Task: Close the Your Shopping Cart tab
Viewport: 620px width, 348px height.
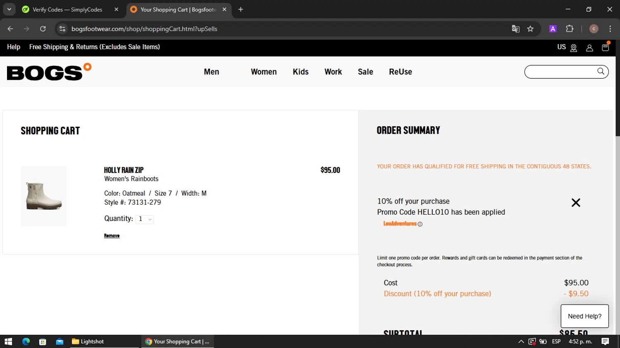Action: pyautogui.click(x=224, y=9)
